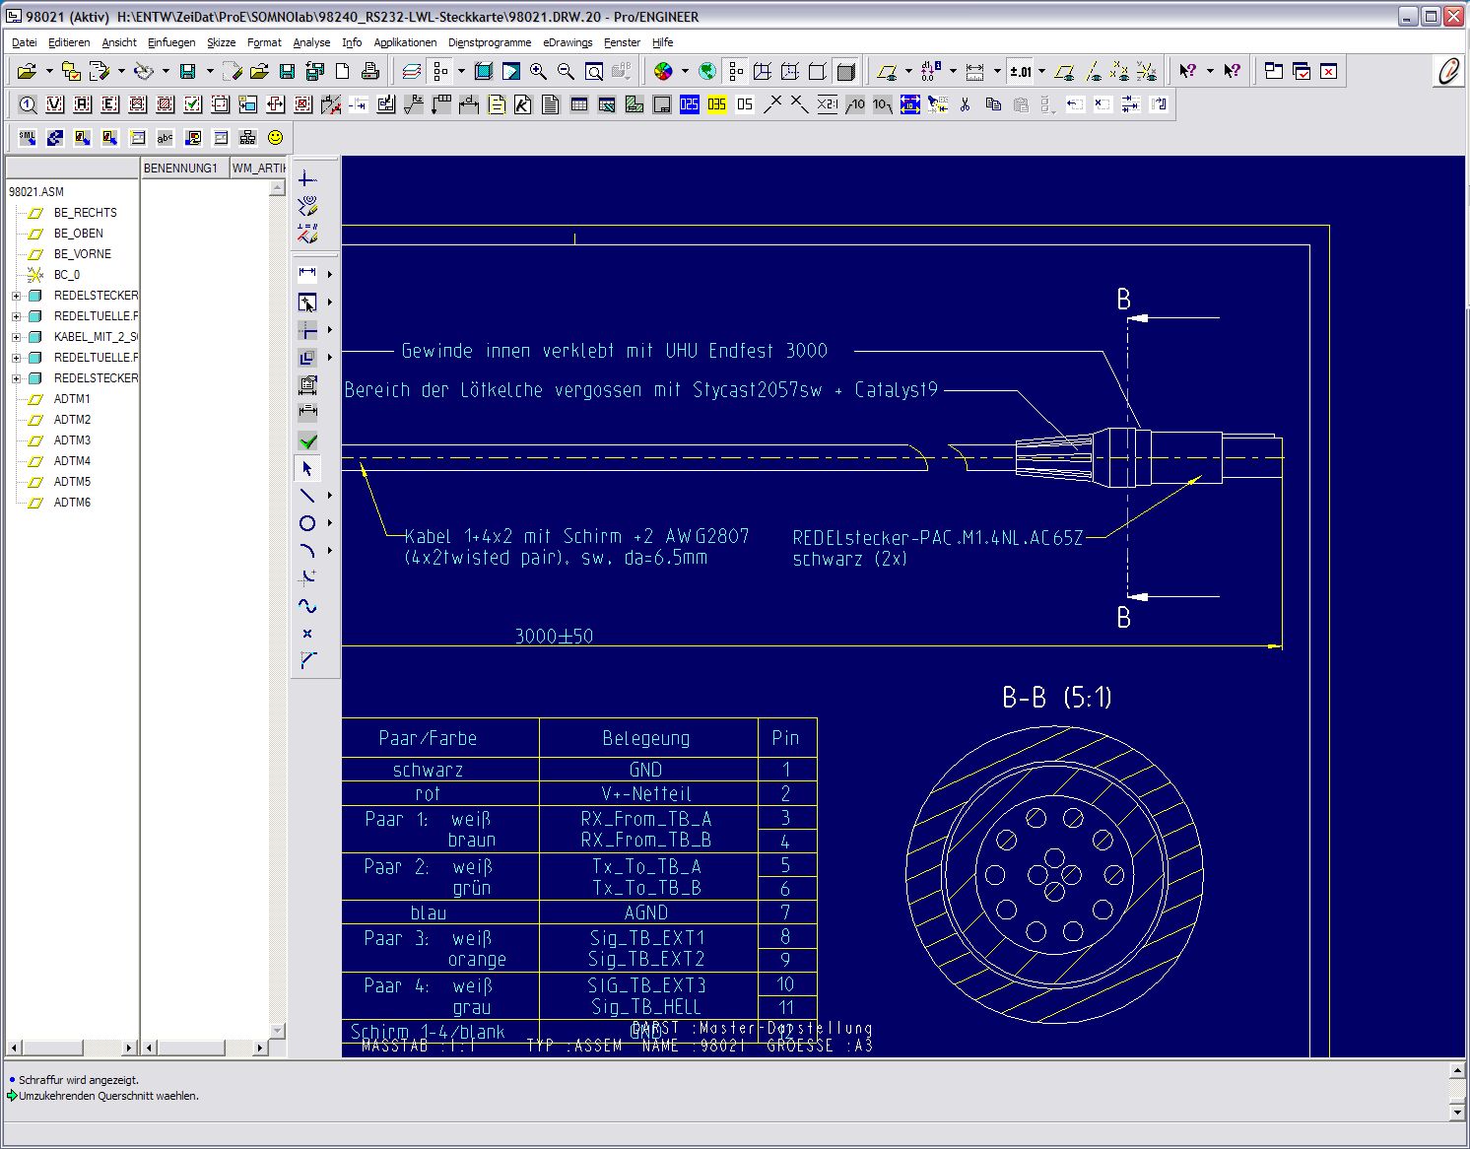Toggle coordinate systems display
The image size is (1470, 1149).
[1147, 71]
